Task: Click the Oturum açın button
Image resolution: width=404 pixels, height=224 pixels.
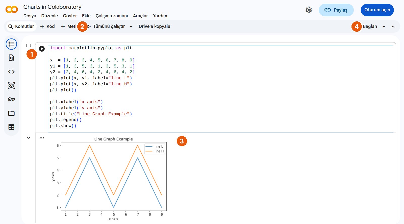Action: [x=377, y=10]
